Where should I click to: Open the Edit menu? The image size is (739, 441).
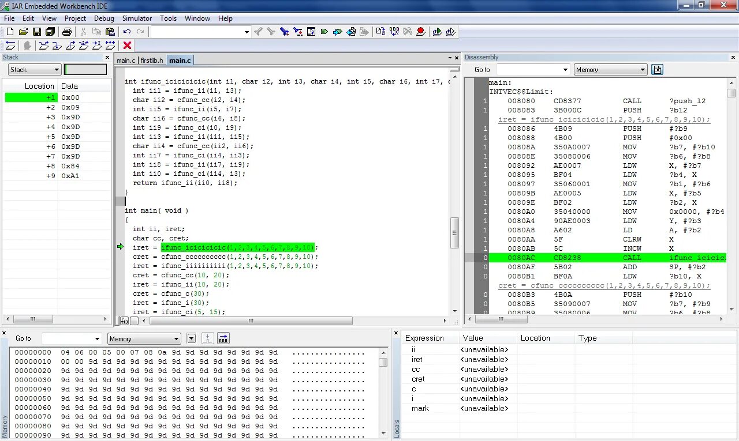tap(28, 18)
